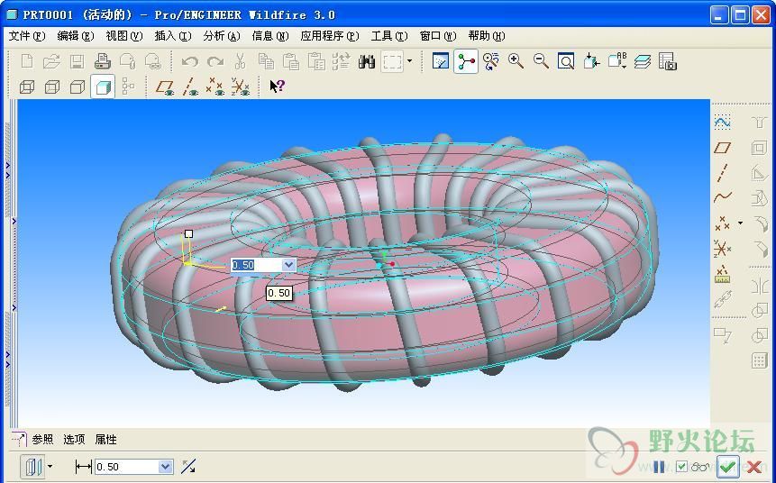Click the model tree toggle icon

128,87
